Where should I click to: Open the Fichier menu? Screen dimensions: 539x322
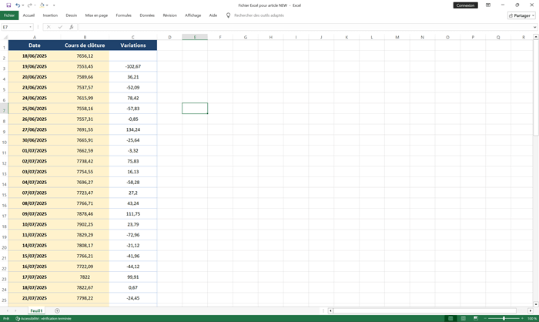coord(9,15)
